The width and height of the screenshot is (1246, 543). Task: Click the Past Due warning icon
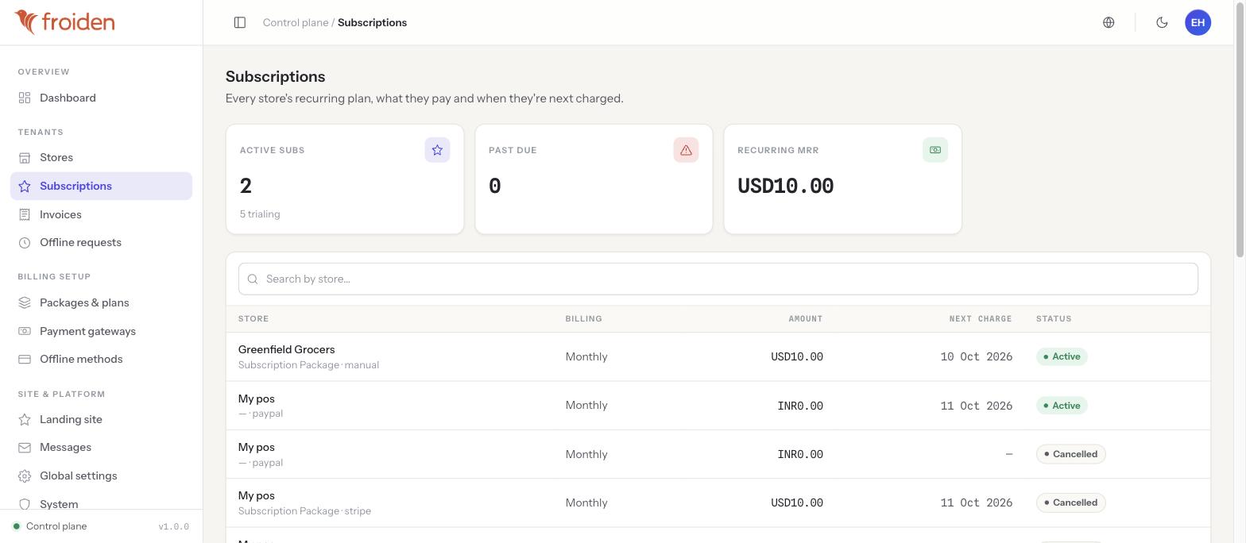click(686, 150)
